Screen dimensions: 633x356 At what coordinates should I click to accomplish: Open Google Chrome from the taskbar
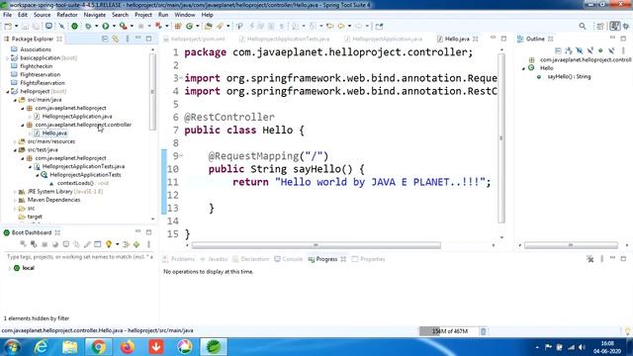click(x=98, y=347)
